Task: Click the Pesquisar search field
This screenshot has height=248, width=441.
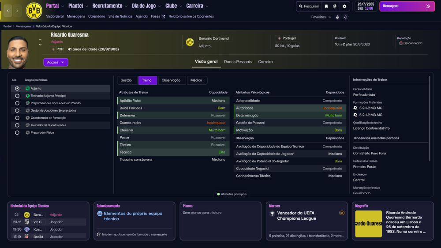Action: (309, 6)
